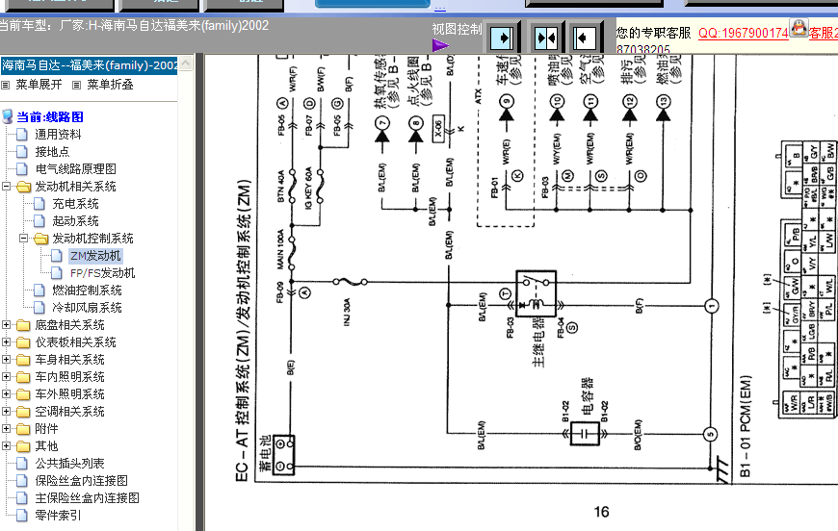Viewport: 838px width, 531px height.
Task: Select the FP/FS发动机 tree item
Action: (103, 273)
